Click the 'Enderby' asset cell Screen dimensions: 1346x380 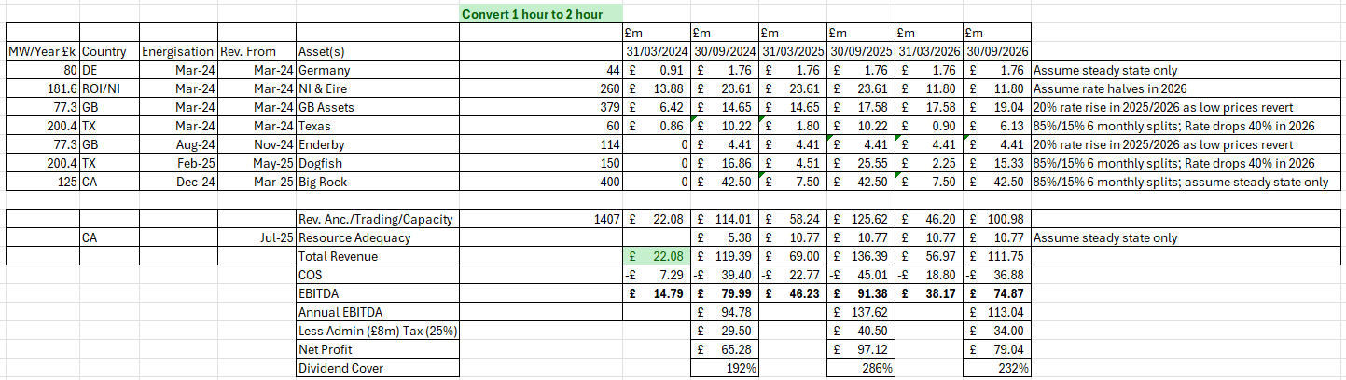[x=377, y=144]
